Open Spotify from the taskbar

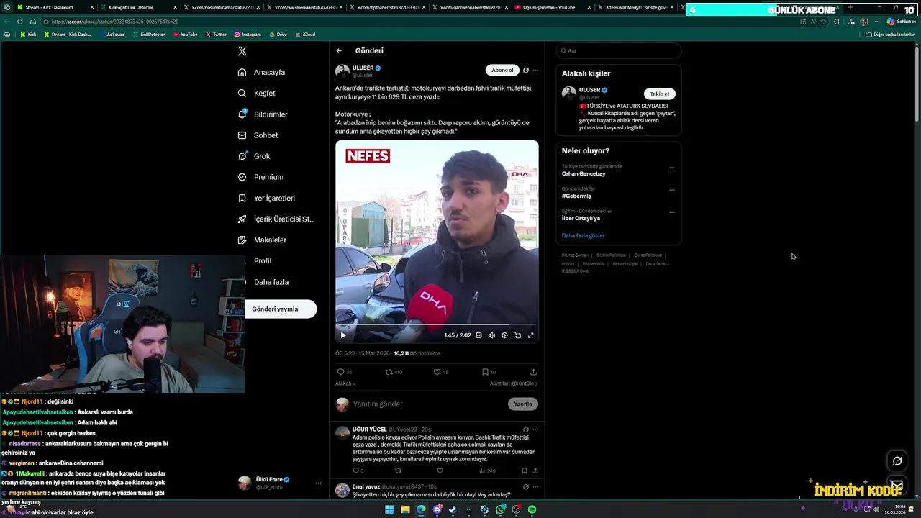click(x=532, y=509)
